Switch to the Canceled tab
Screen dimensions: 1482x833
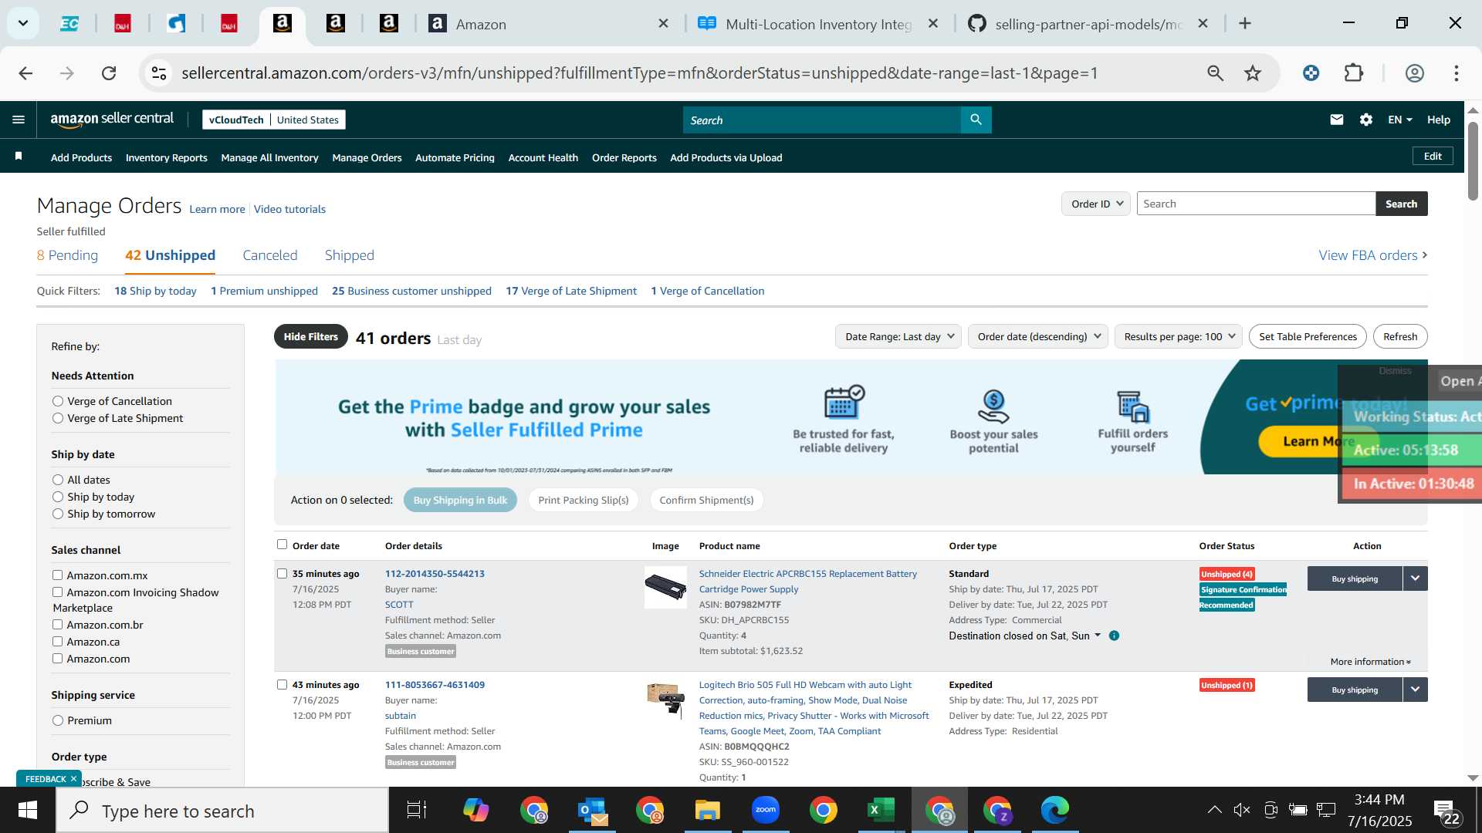(x=270, y=255)
